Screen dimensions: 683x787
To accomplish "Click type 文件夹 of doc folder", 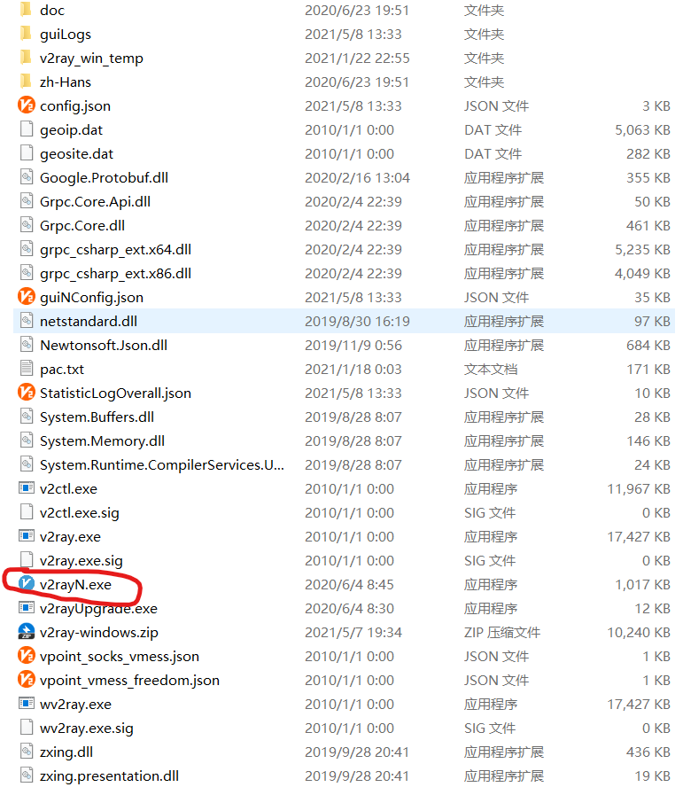I will coord(484,10).
